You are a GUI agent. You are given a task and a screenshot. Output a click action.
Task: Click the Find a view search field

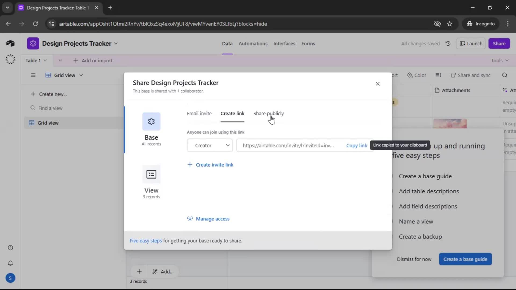point(51,108)
